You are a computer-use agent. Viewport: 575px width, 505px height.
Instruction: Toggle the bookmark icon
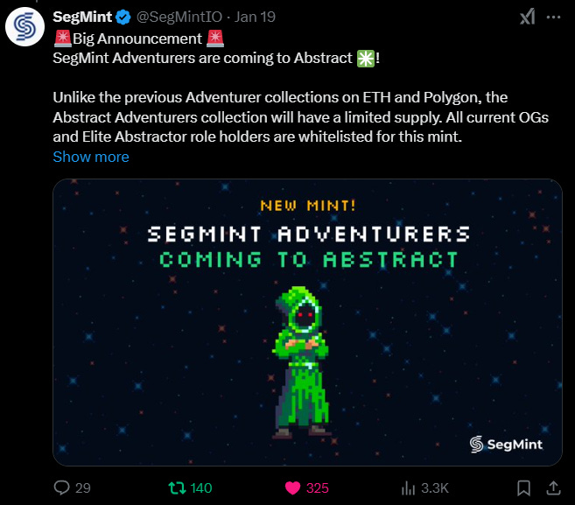[523, 488]
